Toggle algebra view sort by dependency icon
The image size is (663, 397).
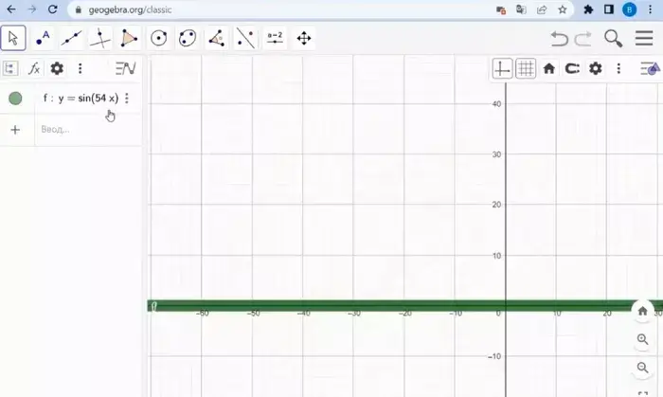click(x=10, y=68)
